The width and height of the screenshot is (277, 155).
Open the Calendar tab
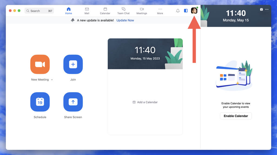tap(105, 11)
